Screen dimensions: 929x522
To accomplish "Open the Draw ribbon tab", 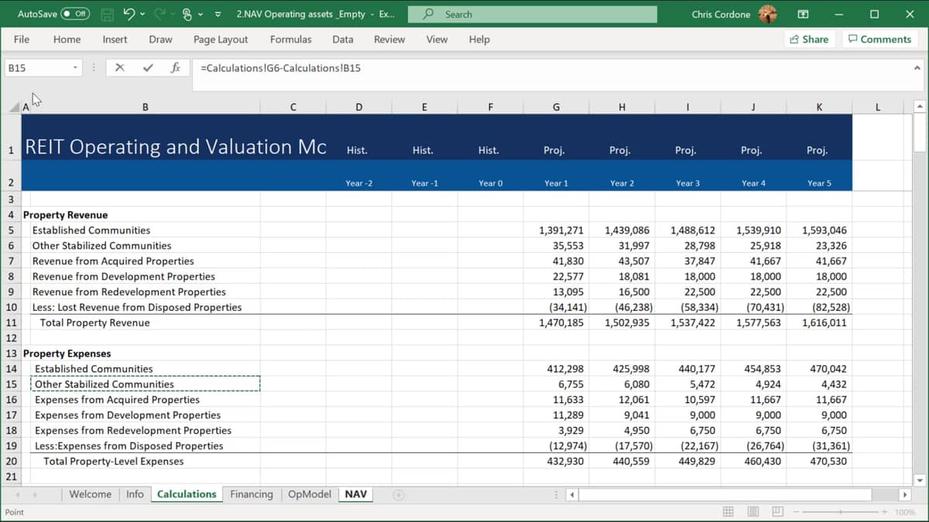I will 160,39.
